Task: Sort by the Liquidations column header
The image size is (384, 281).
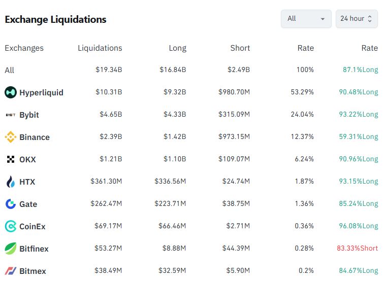Action: pyautogui.click(x=100, y=48)
